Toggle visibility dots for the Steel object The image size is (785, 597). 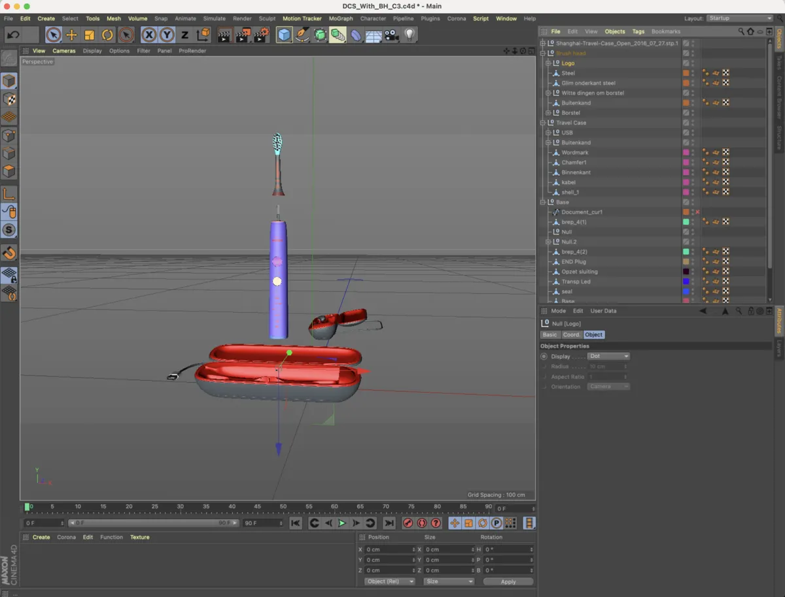[693, 73]
